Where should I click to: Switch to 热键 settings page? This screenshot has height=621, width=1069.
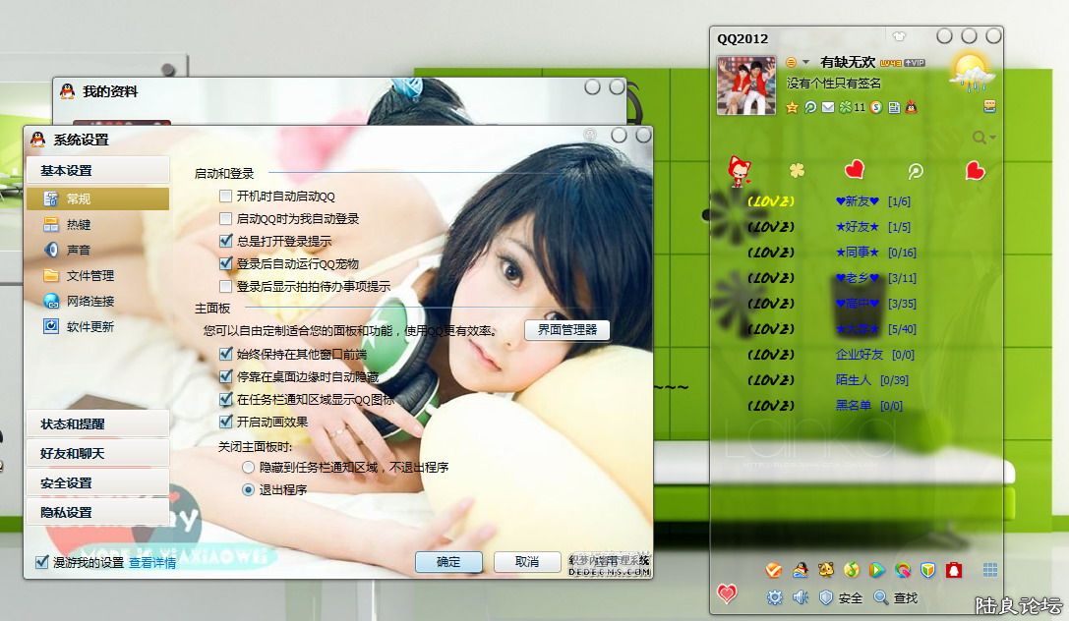[x=79, y=225]
